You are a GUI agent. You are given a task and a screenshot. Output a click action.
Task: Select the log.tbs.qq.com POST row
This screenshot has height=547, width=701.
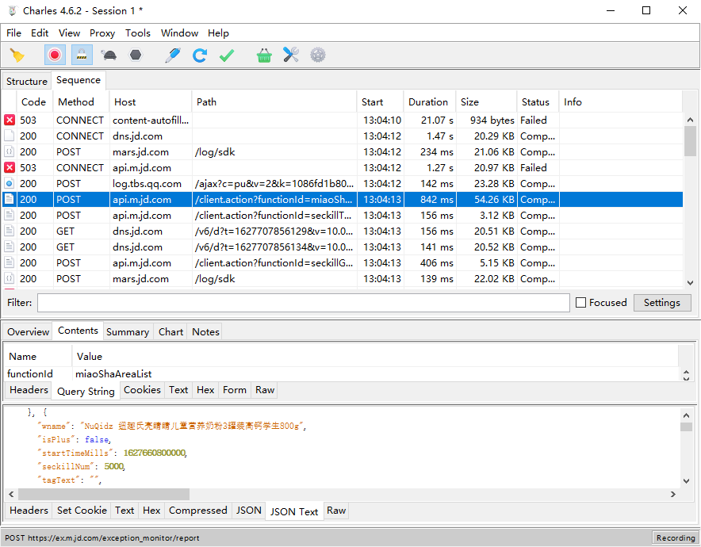(343, 184)
